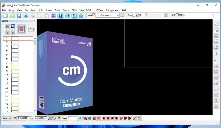221x128 pixels.
Task: Open the inch units dropdown
Action: (x=7, y=118)
